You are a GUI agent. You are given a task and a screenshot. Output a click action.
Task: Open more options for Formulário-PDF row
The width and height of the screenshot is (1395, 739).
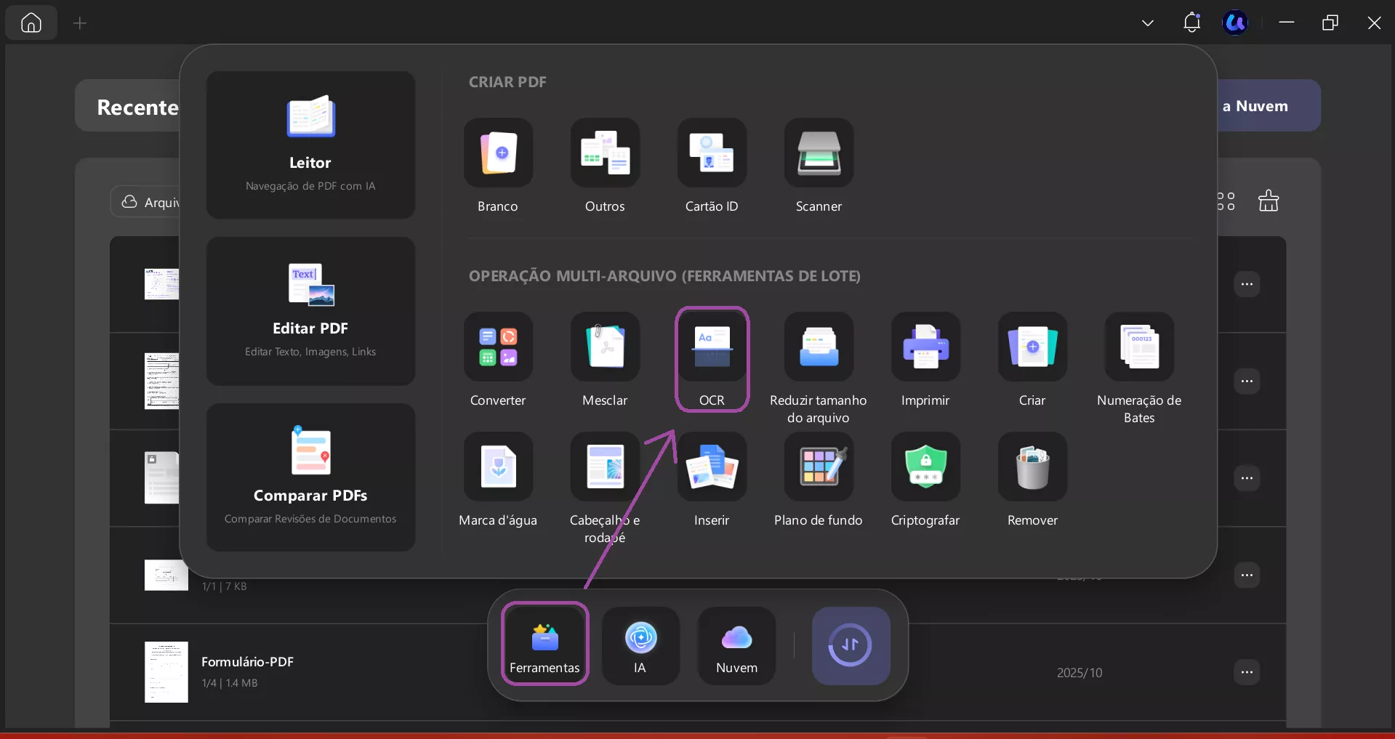1247,672
